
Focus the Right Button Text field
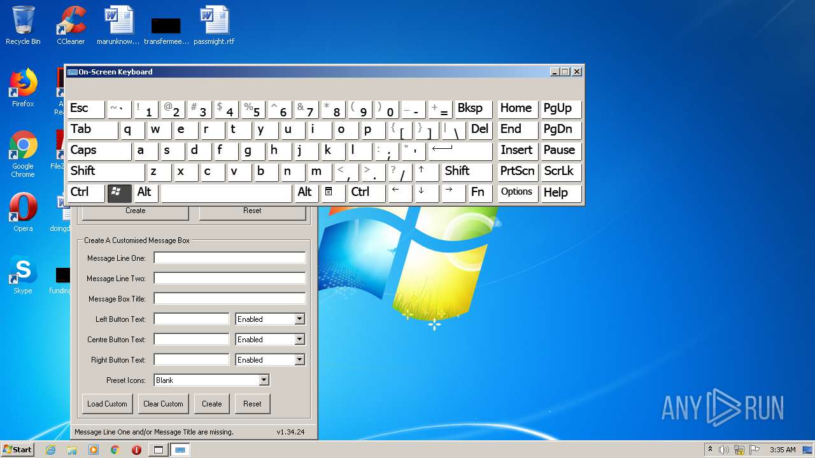click(191, 360)
